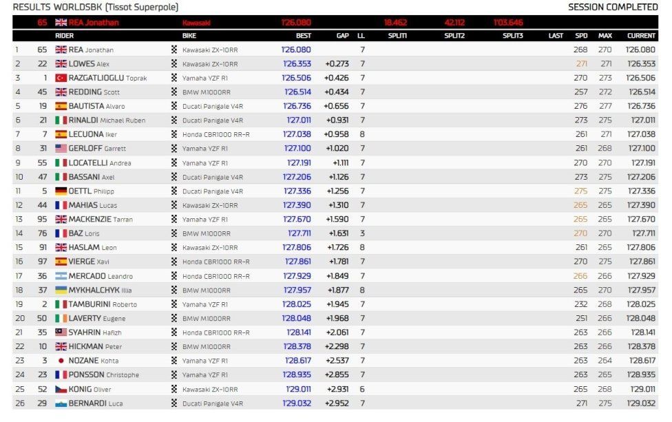This screenshot has height=422, width=672.
Task: Click the SPLIT2 column header
Action: [x=454, y=36]
